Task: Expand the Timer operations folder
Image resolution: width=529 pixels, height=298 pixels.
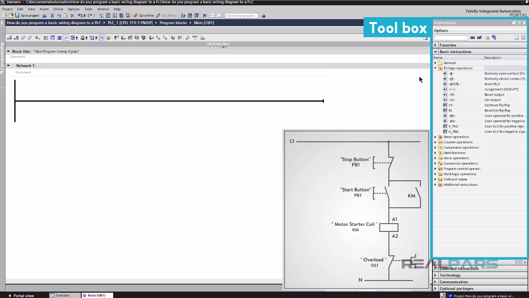Action: pos(435,137)
